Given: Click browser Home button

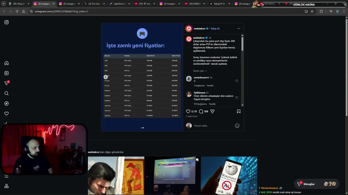Looking at the screenshot, I should point(23,11).
